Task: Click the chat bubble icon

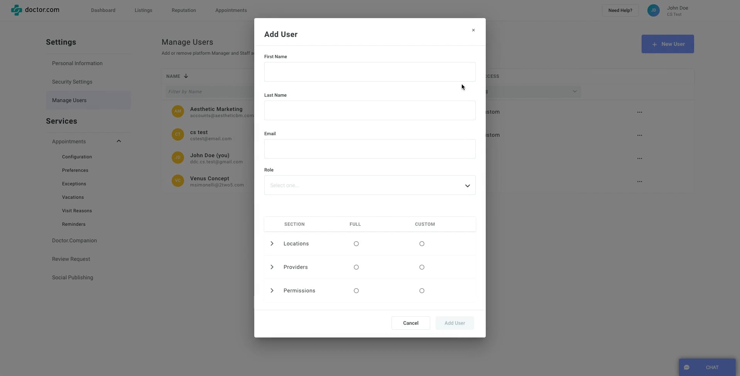Action: point(687,368)
